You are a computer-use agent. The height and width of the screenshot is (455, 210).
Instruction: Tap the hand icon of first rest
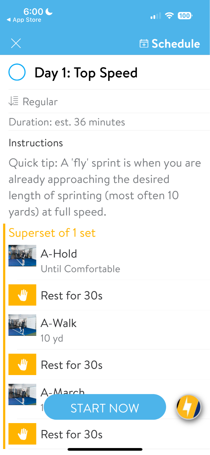point(22,295)
